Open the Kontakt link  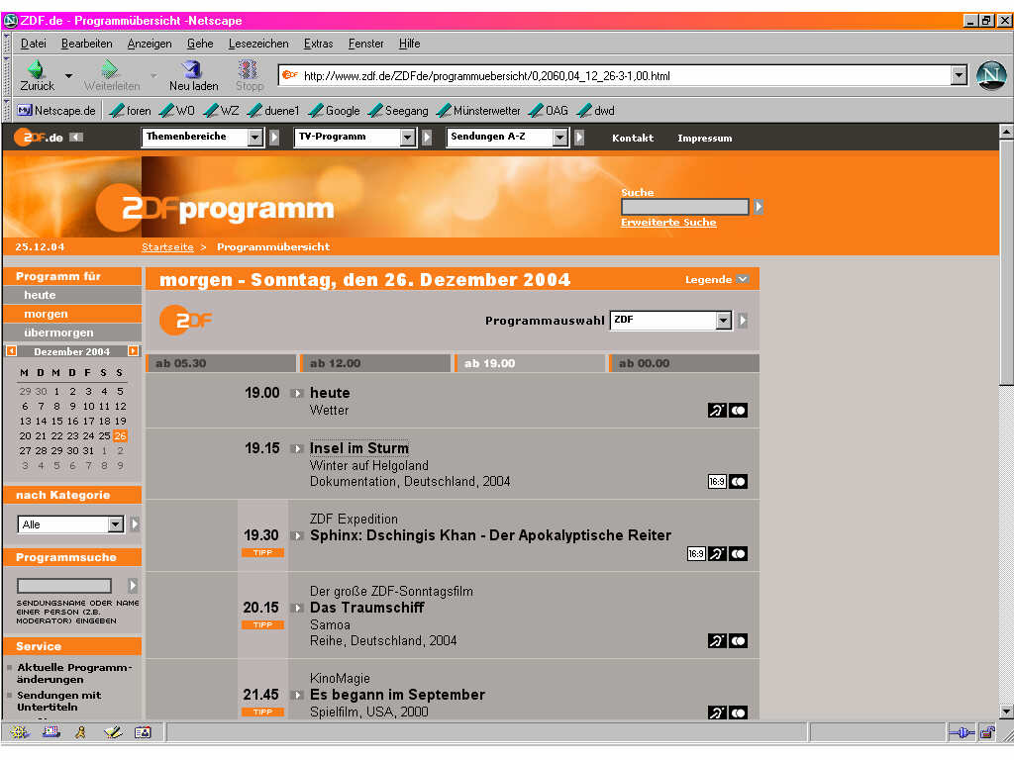coord(633,138)
